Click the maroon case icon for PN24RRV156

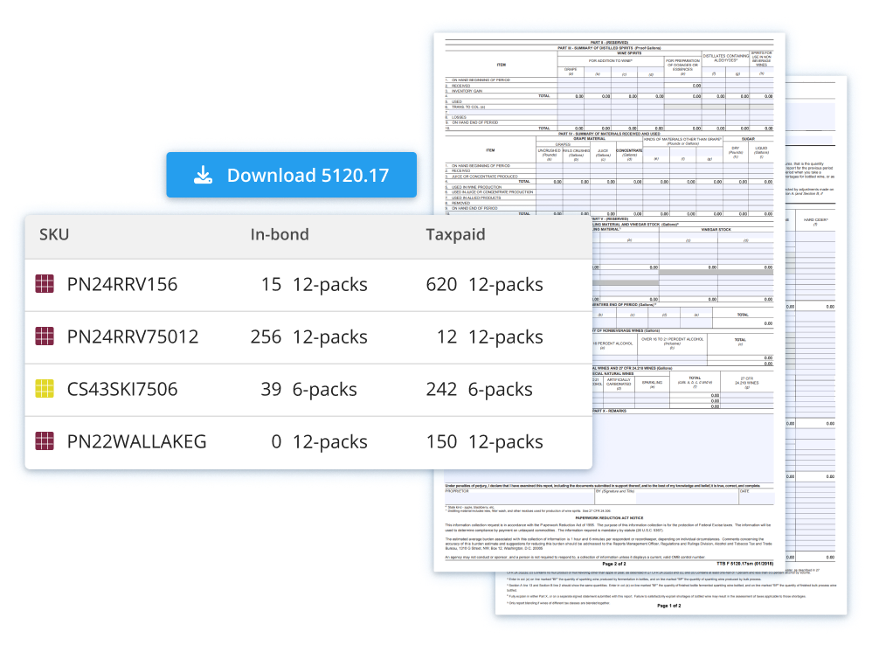pyautogui.click(x=45, y=285)
